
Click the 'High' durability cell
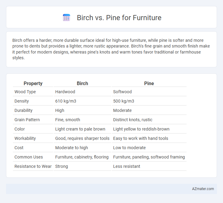point(60,110)
